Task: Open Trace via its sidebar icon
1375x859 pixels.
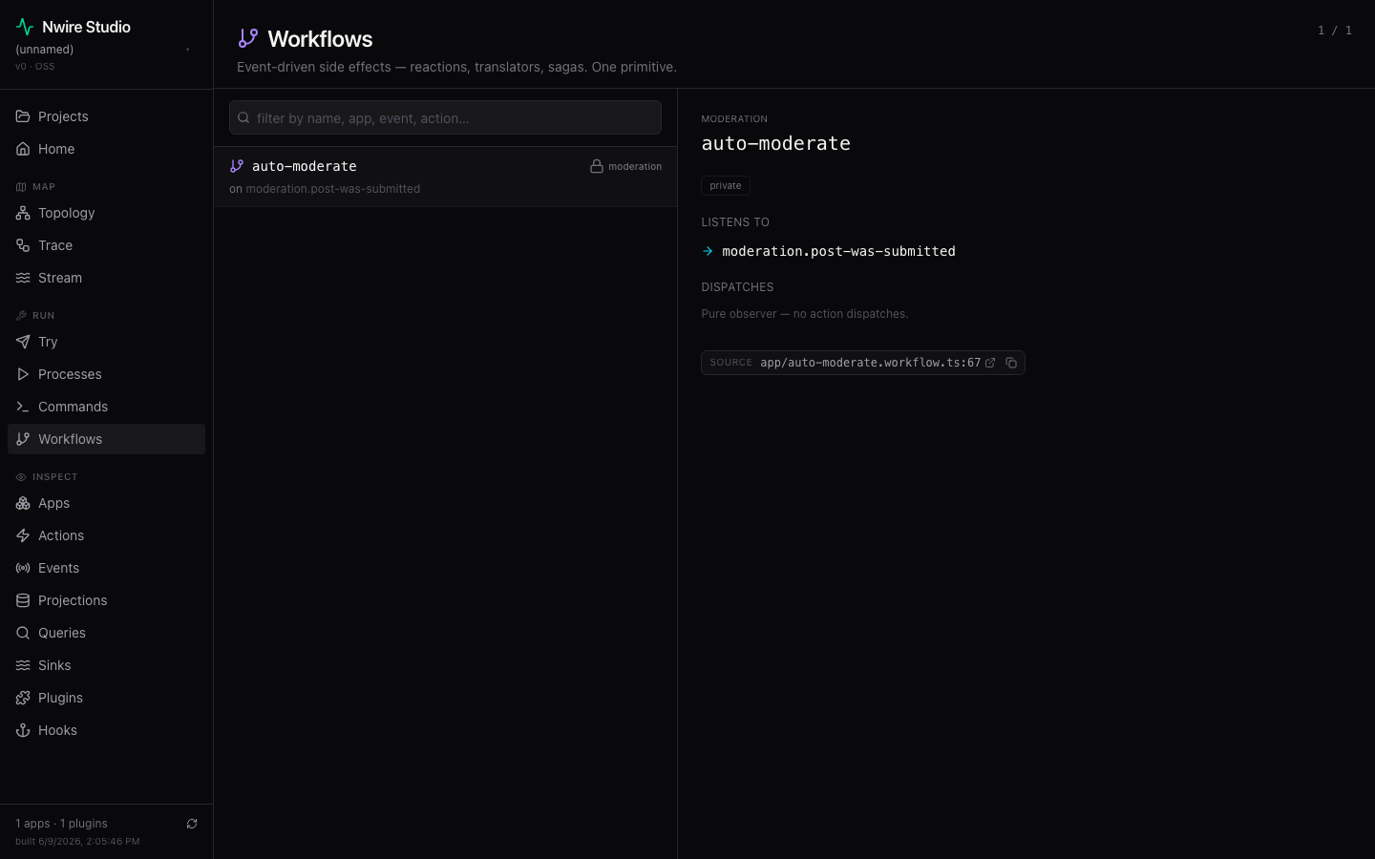Action: (x=23, y=245)
